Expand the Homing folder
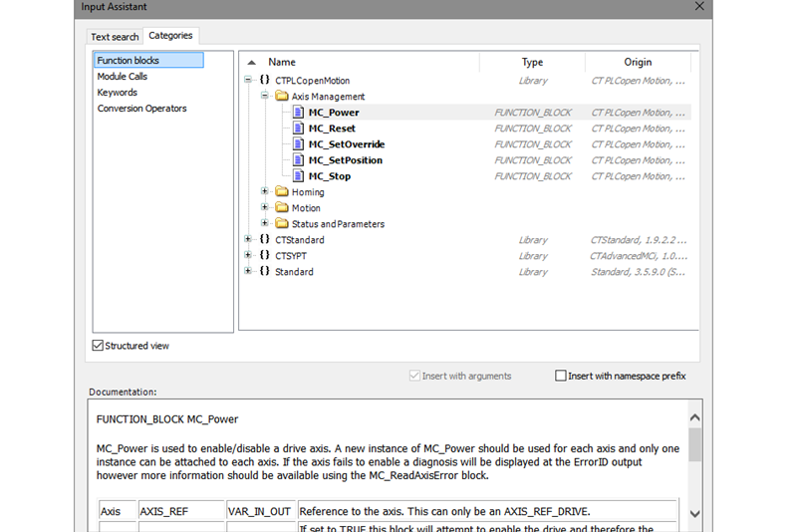Screen dimensions: 797x532 tap(264, 191)
